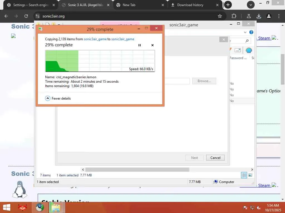Go forward in Chrome
Image resolution: width=285 pixels, height=213 pixels.
coord(16,16)
